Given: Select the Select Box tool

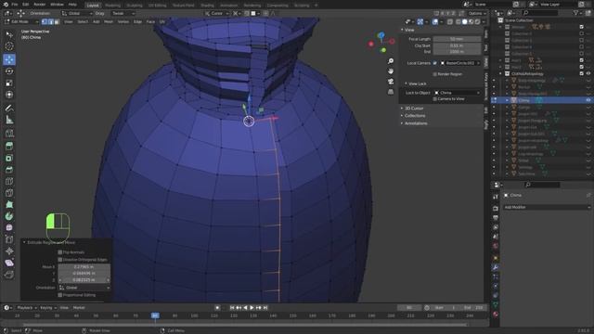Looking at the screenshot, I should [9, 35].
